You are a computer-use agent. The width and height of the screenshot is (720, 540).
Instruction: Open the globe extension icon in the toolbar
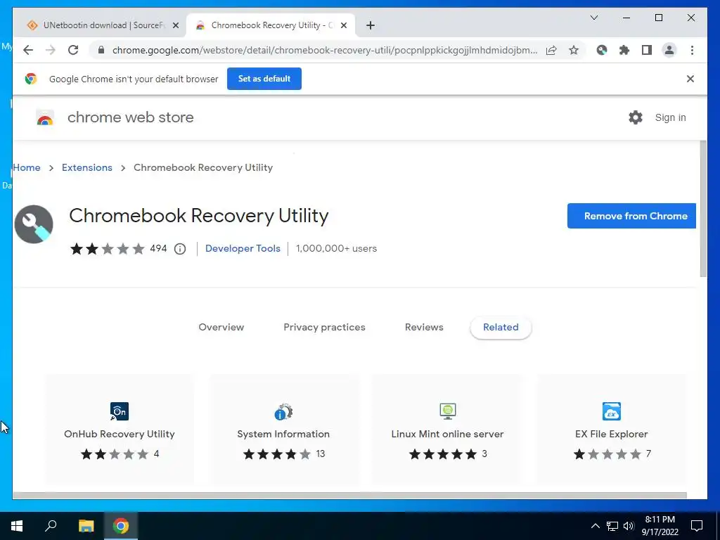tap(602, 50)
